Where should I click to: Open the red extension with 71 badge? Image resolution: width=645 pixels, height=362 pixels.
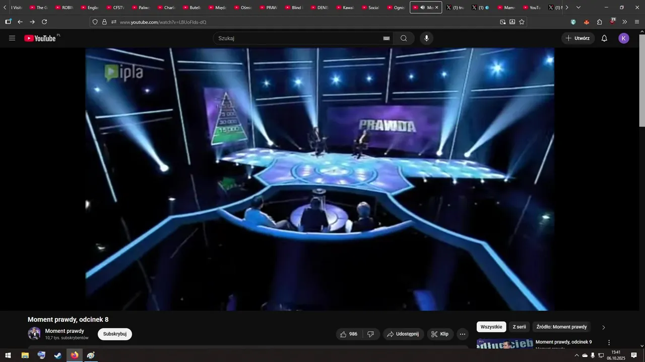coord(612,22)
